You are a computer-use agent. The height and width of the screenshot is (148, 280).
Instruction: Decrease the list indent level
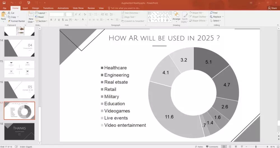point(102,14)
